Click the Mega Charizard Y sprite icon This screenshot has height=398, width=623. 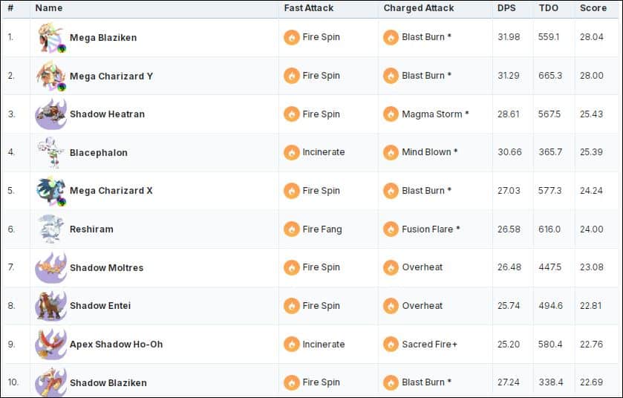click(x=51, y=76)
